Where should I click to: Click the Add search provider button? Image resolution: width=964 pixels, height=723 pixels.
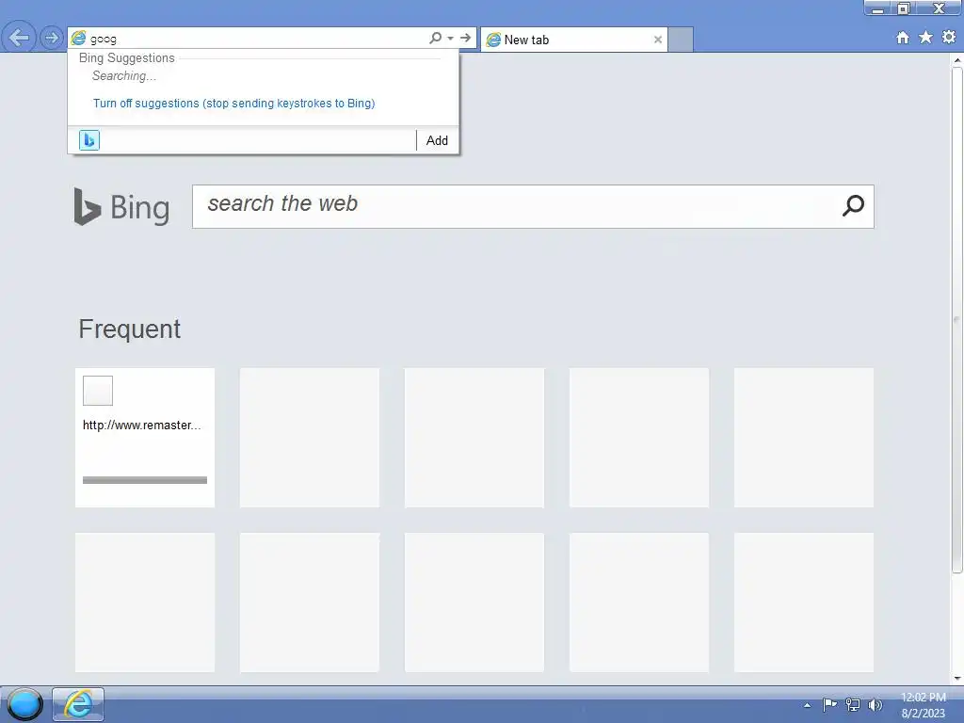point(437,140)
